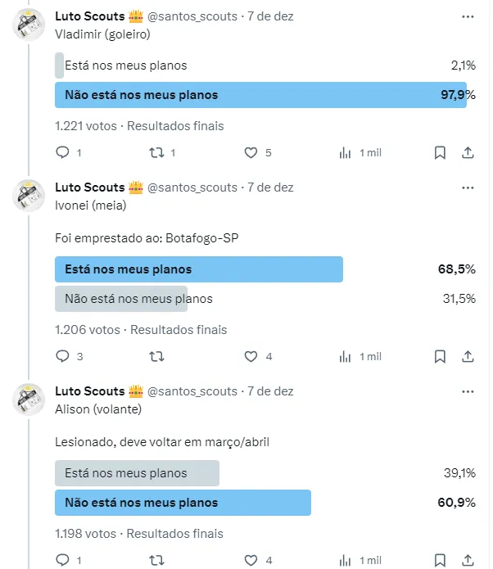This screenshot has width=493, height=569.
Task: Open Luto Scouts profile from Vladimir tweet
Action: (x=90, y=16)
